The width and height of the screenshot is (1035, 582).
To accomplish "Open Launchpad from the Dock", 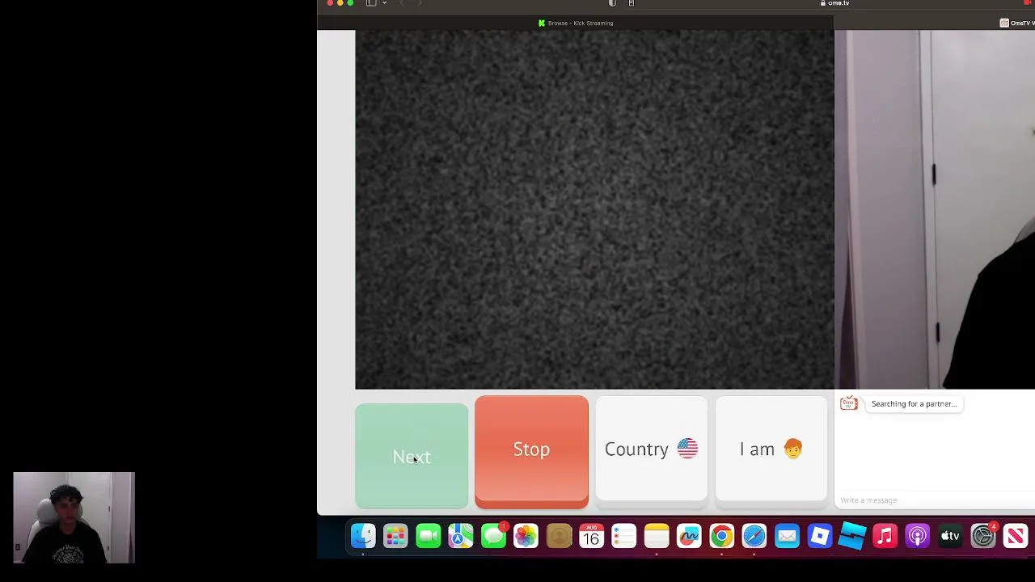I will (x=395, y=536).
